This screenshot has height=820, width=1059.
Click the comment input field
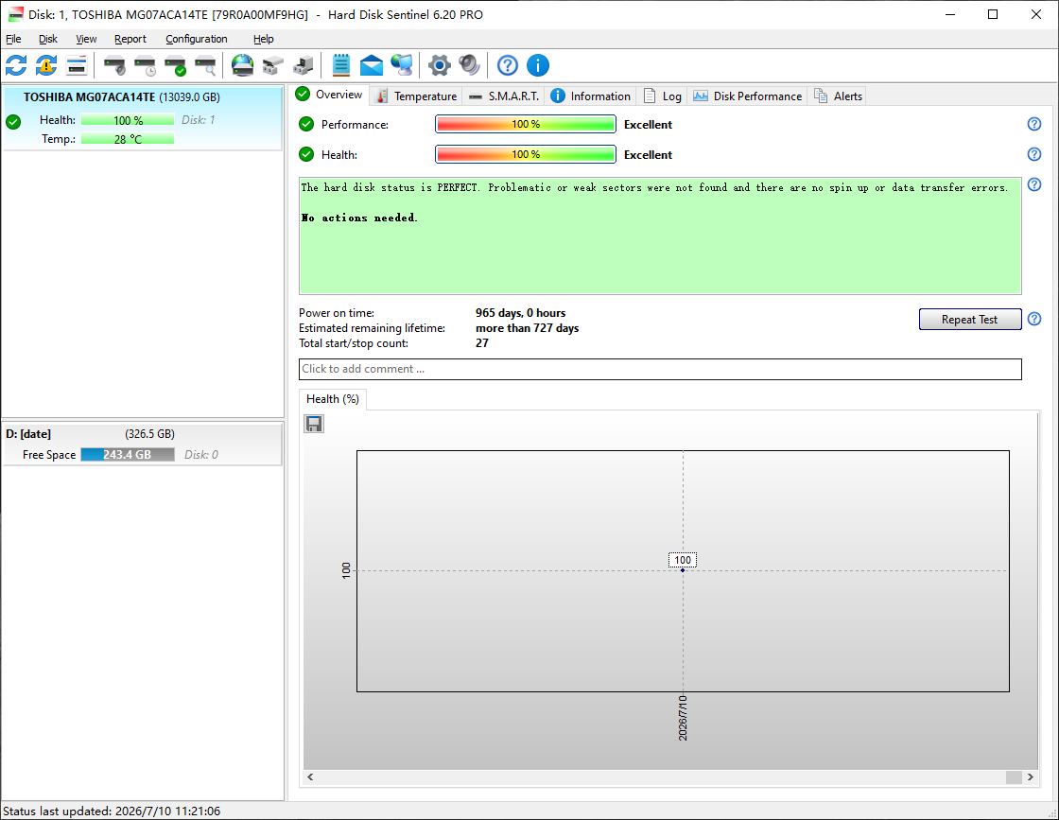click(660, 369)
